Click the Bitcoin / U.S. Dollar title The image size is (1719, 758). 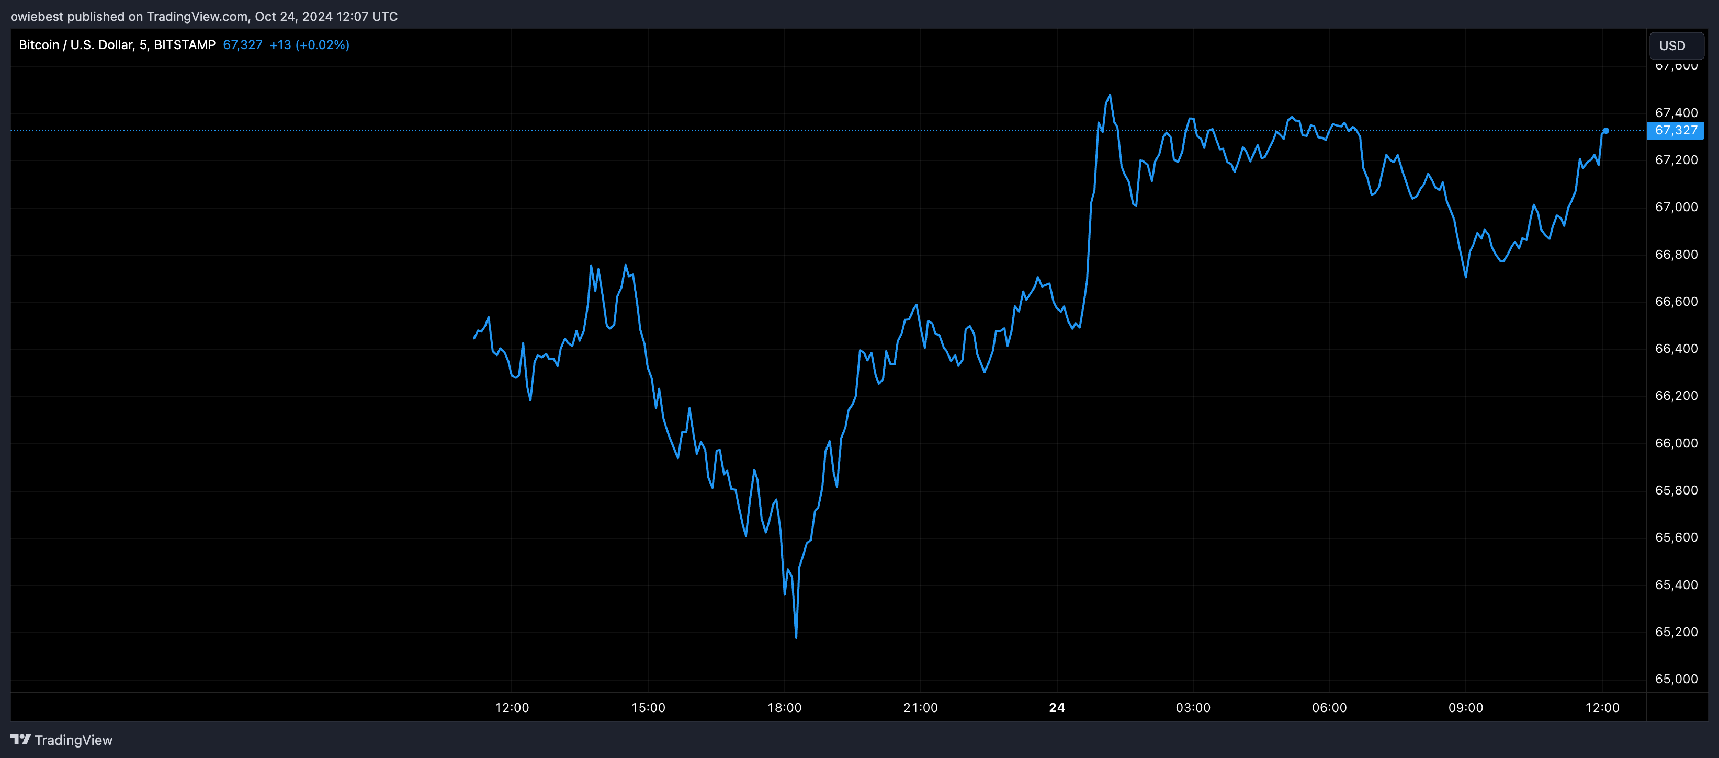point(117,44)
